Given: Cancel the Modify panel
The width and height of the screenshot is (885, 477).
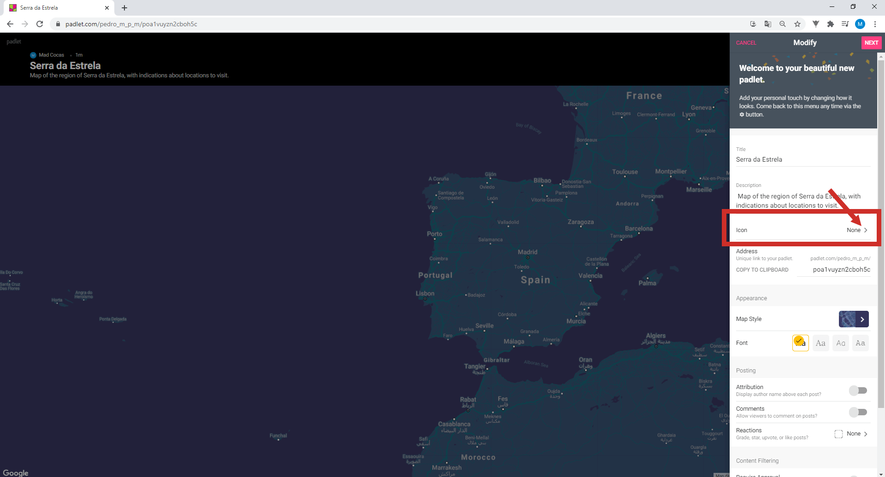Looking at the screenshot, I should tap(746, 43).
